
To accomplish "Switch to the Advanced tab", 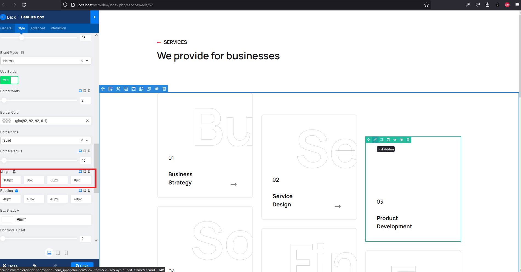I will click(x=38, y=28).
